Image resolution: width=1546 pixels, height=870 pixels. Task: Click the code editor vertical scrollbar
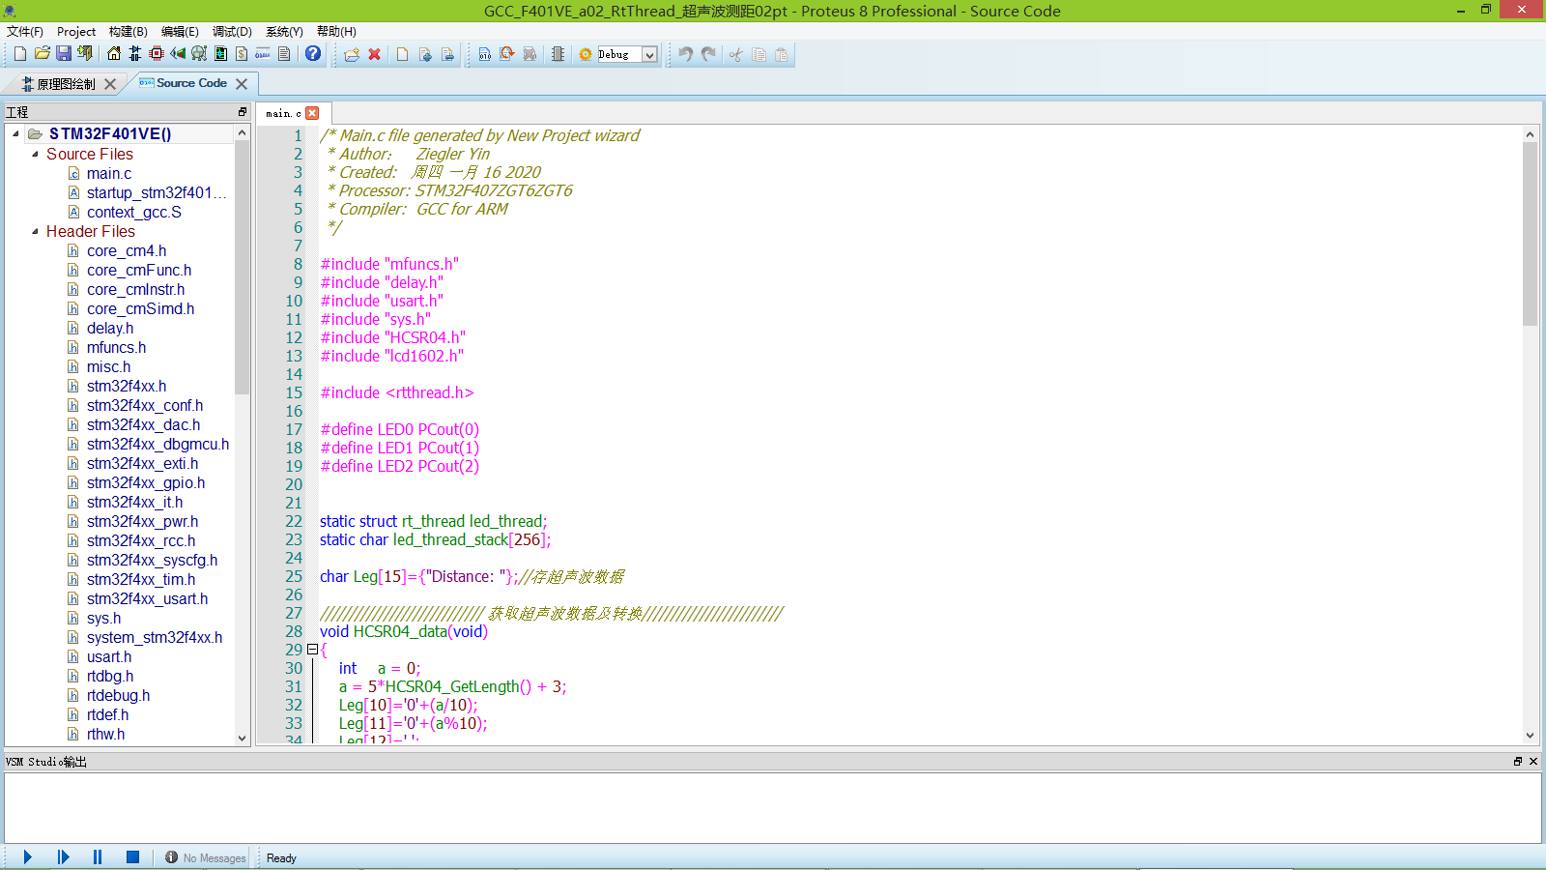pos(1530,232)
